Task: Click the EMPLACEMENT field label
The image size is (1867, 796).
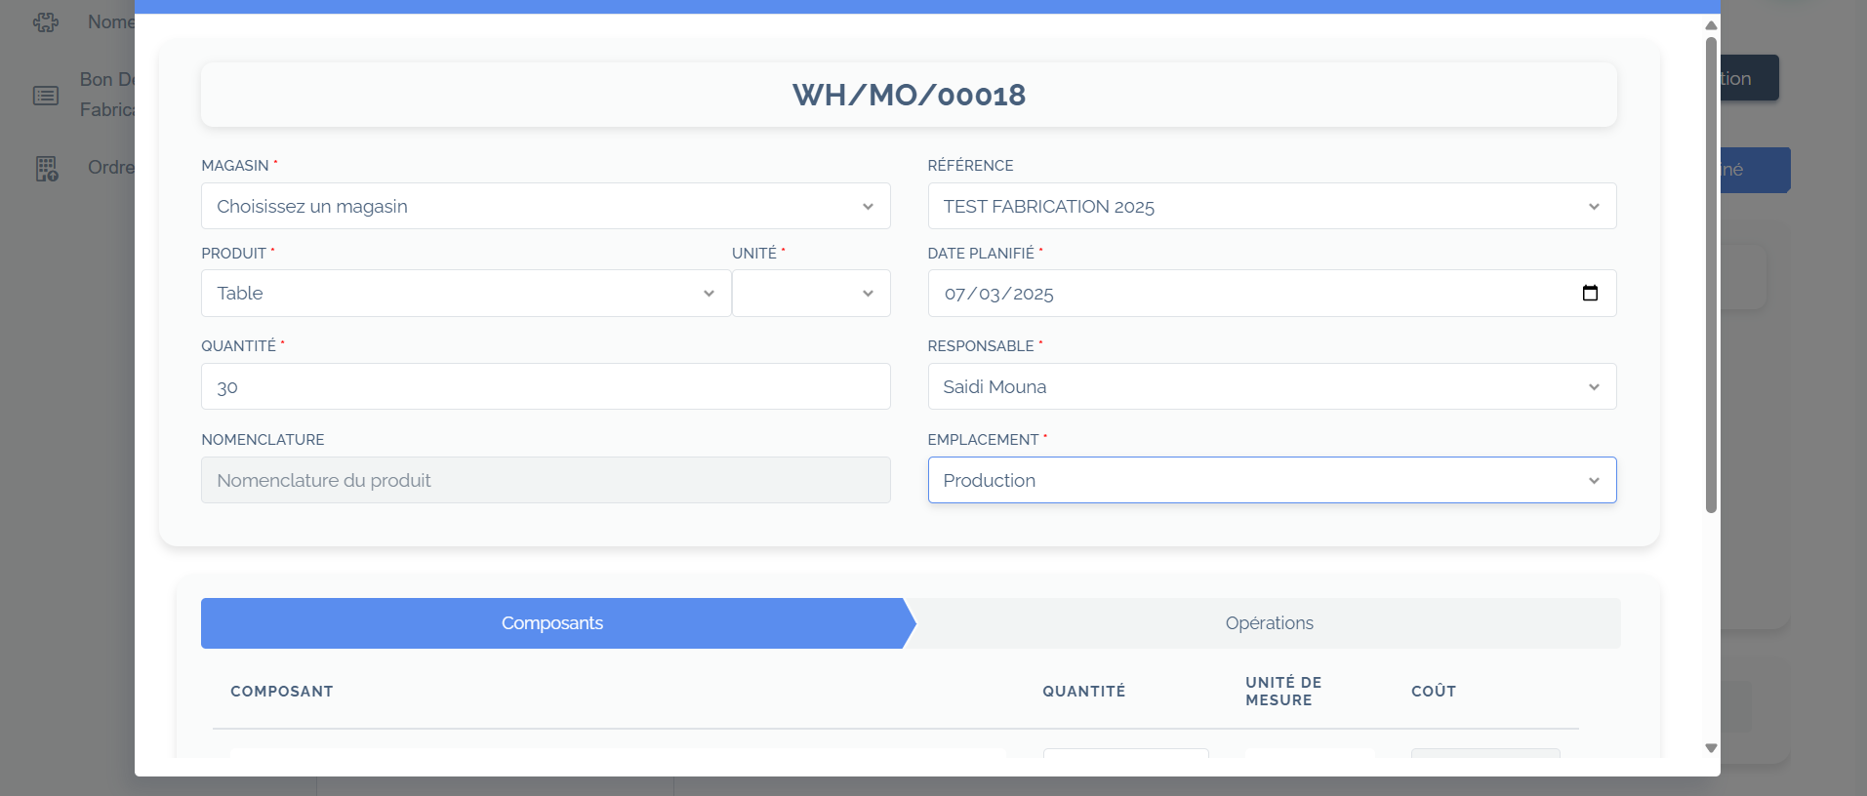Action: click(x=983, y=440)
